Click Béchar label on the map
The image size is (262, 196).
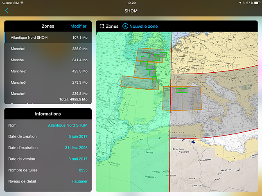[149, 152]
